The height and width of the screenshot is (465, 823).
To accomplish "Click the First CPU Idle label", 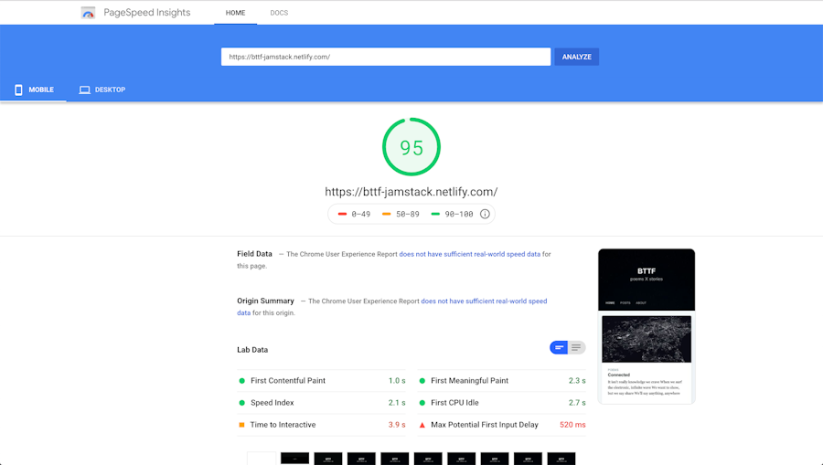I will pyautogui.click(x=454, y=403).
